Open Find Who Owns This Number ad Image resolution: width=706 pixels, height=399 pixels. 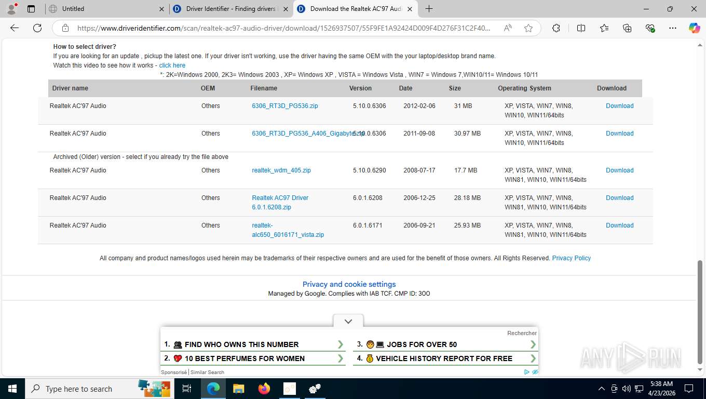pyautogui.click(x=253, y=344)
